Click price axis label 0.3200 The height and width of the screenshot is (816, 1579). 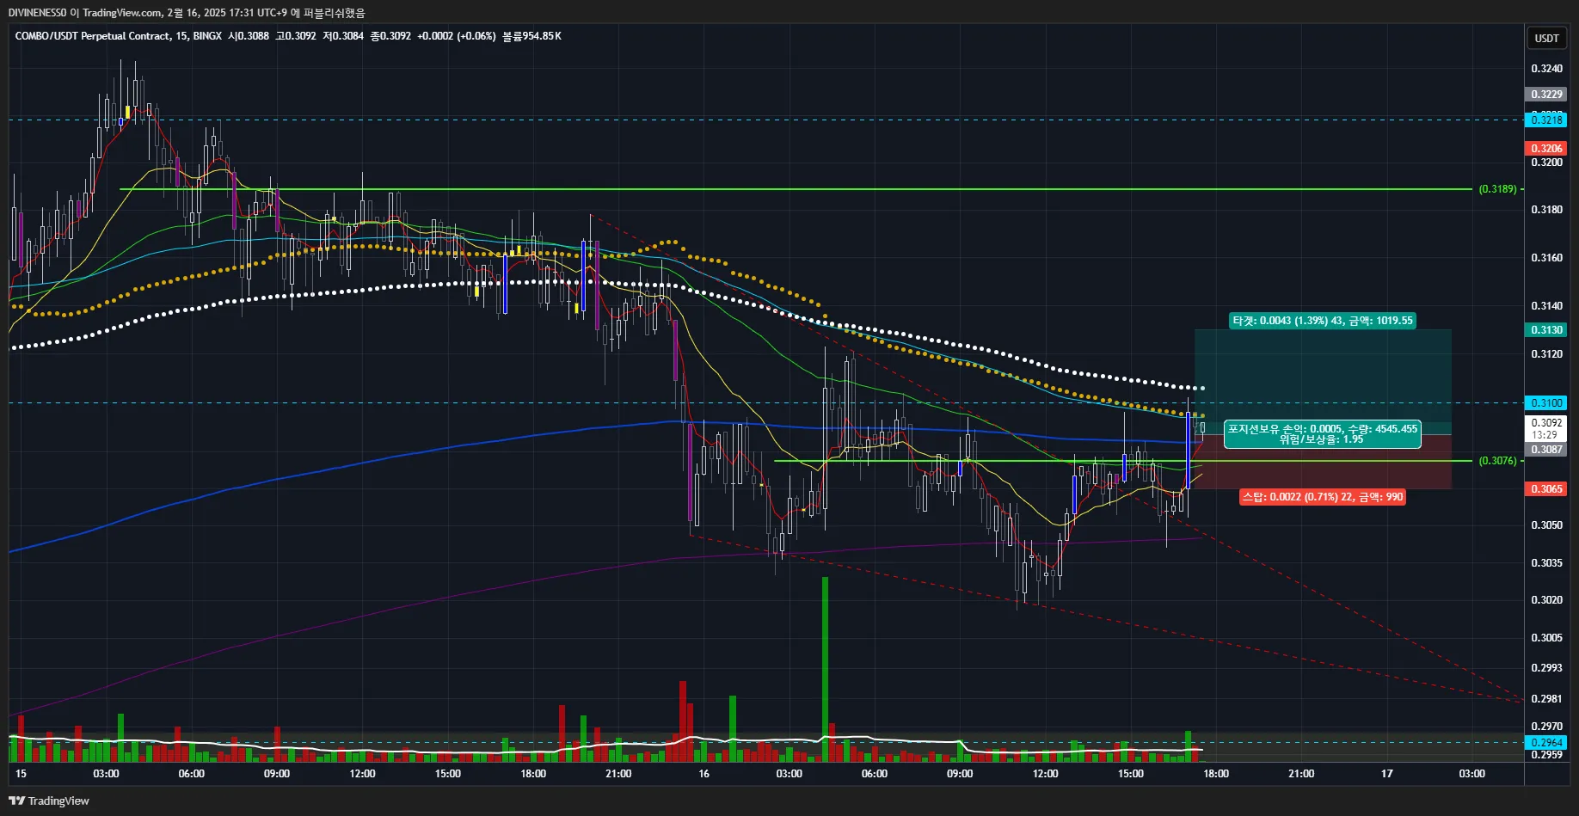[x=1546, y=163]
